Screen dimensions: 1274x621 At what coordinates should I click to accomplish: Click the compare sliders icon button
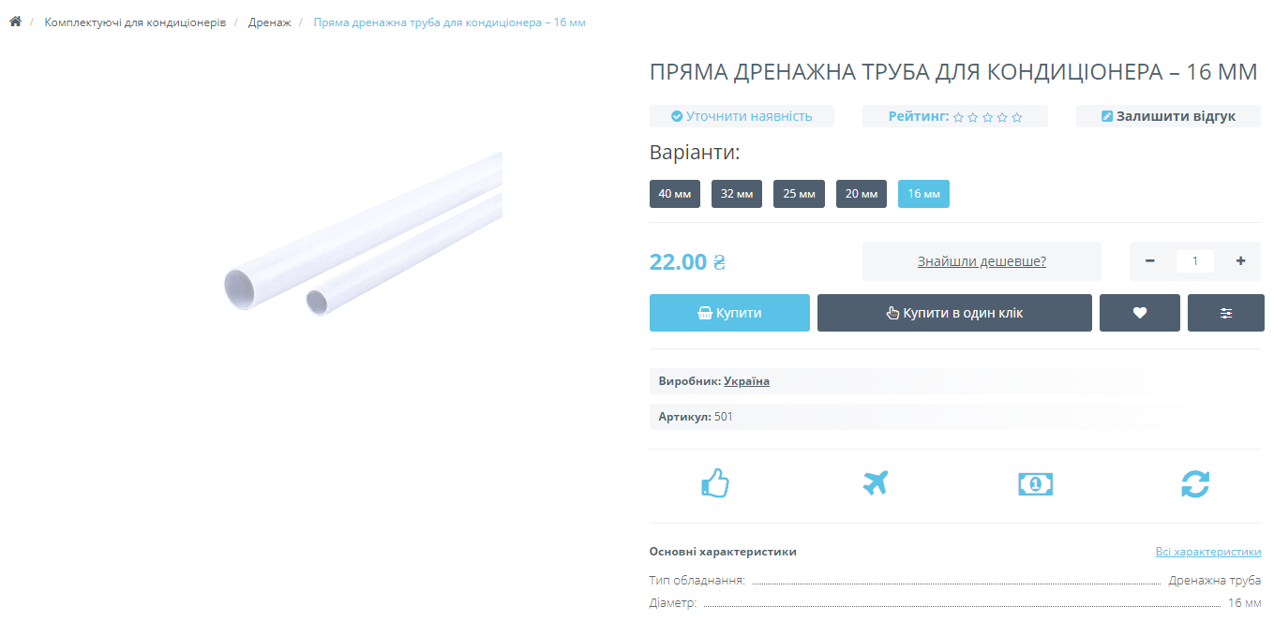pyautogui.click(x=1226, y=313)
